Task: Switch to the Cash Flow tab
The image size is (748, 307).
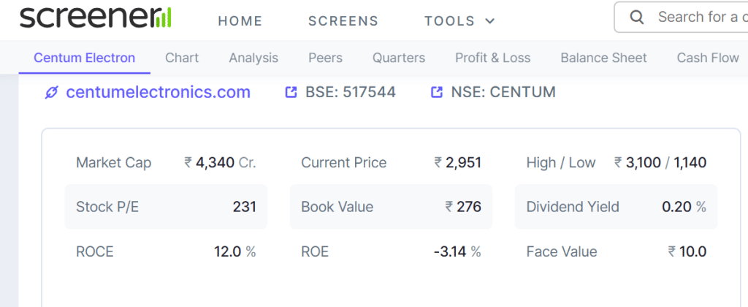Action: (x=708, y=58)
